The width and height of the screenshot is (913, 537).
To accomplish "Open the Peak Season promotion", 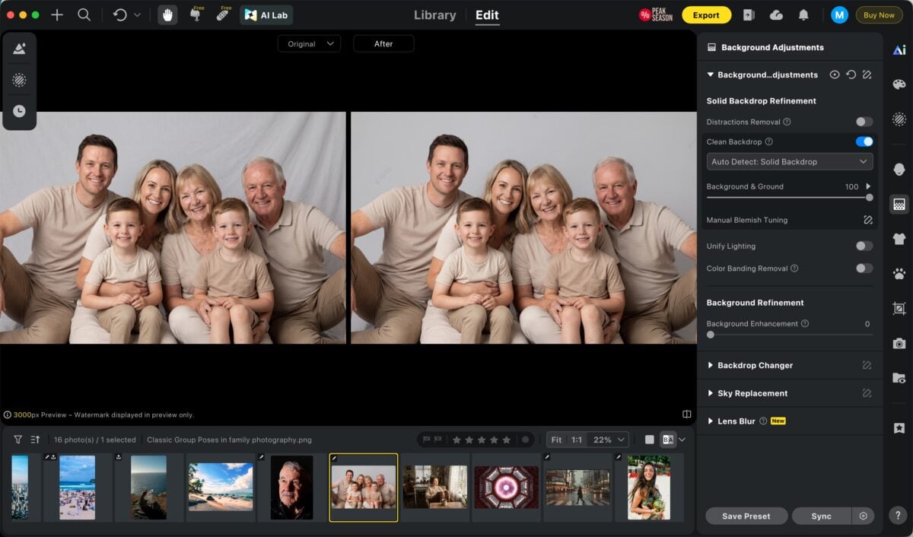I will pos(656,14).
